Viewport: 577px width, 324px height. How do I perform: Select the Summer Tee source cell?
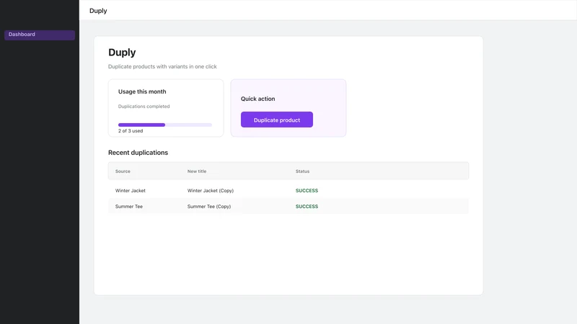click(129, 207)
